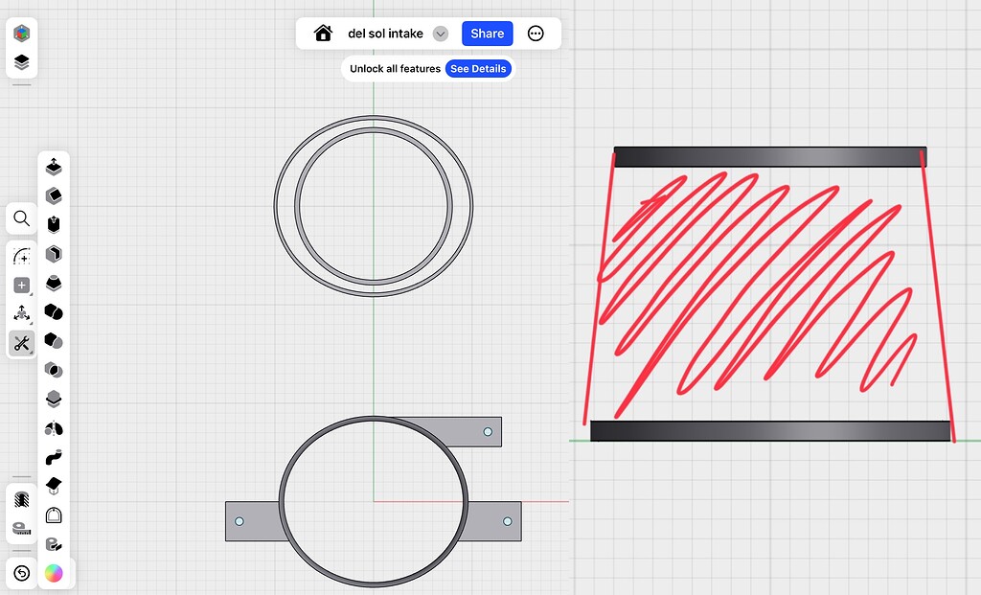
Task: Select the highlighted Adjust wrench tool
Action: click(x=21, y=343)
